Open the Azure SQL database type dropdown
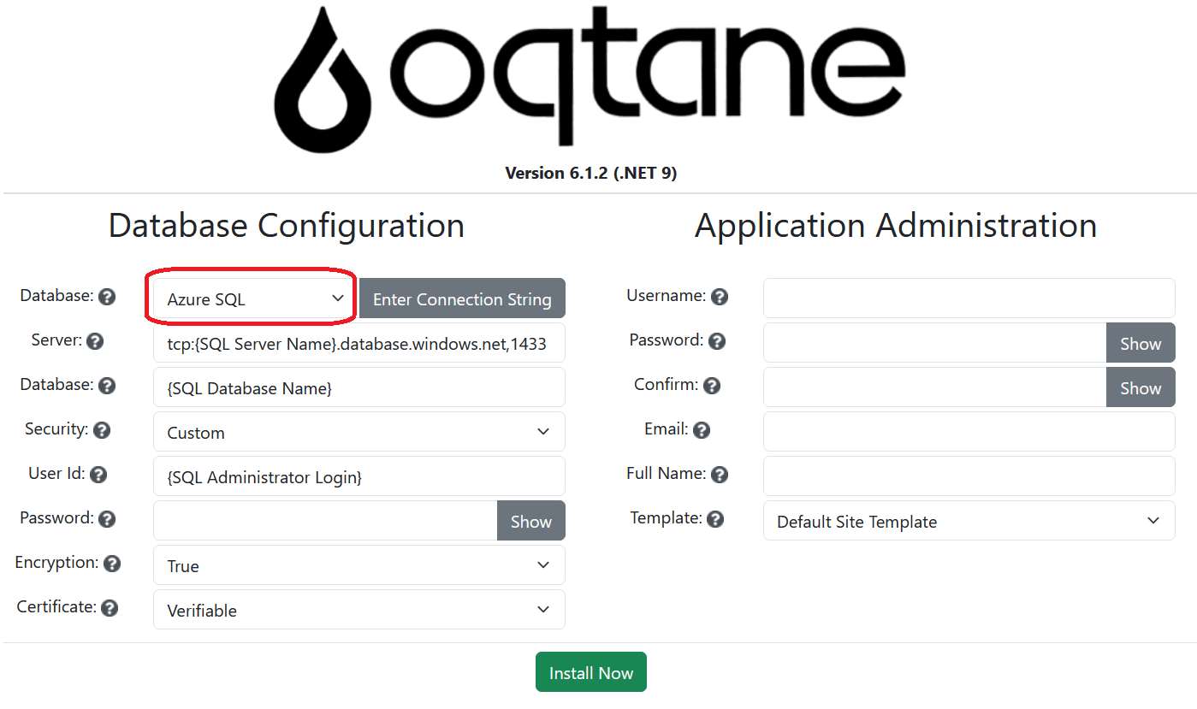 coord(255,298)
